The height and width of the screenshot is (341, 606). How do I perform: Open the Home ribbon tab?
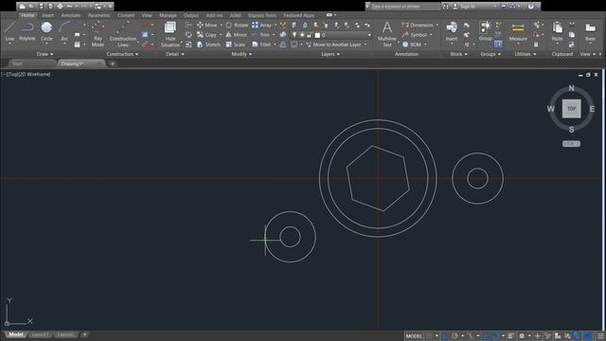click(x=27, y=15)
